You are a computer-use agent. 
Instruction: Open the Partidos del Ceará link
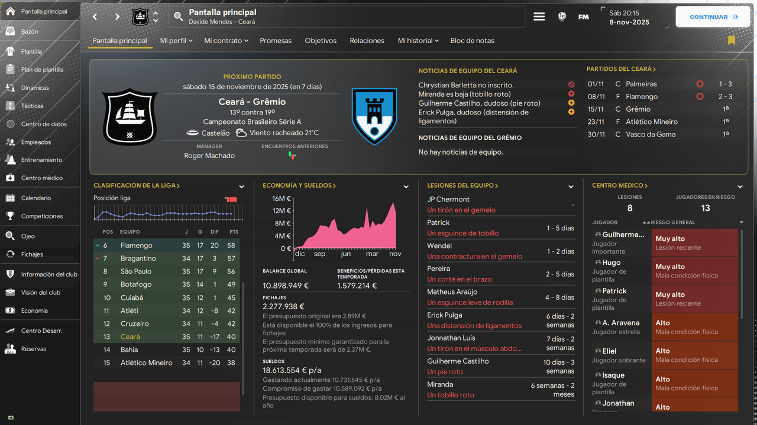pos(621,69)
